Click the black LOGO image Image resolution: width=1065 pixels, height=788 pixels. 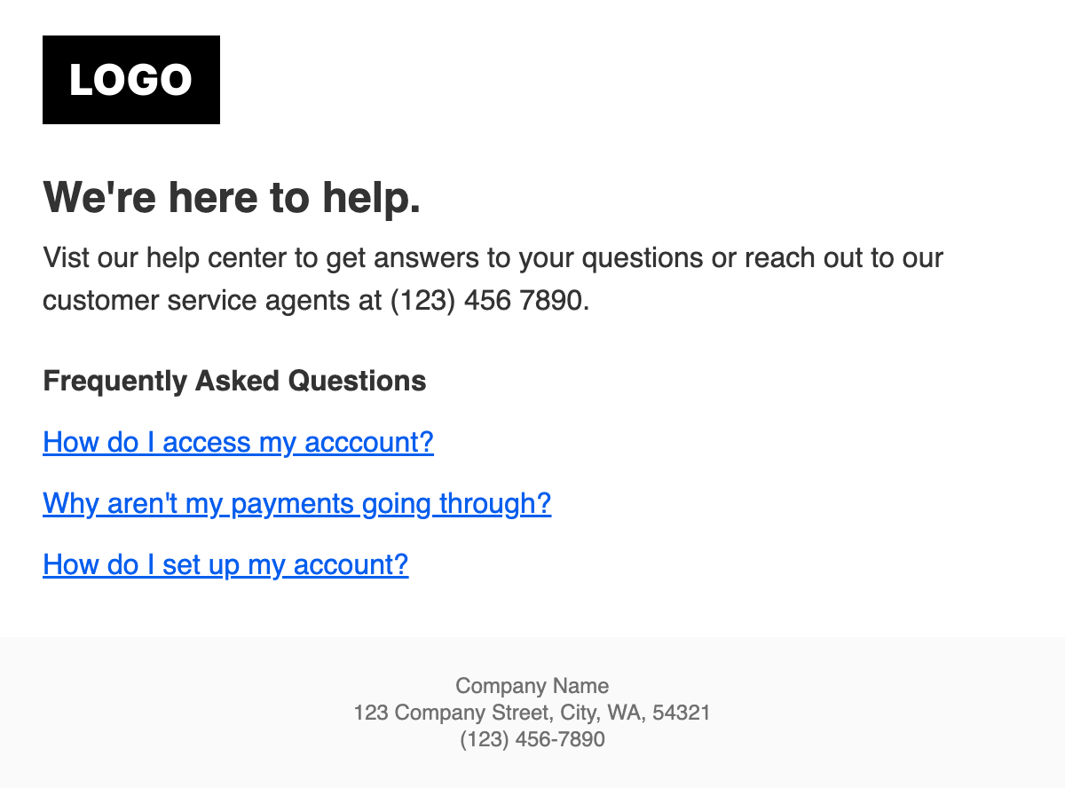click(x=131, y=80)
